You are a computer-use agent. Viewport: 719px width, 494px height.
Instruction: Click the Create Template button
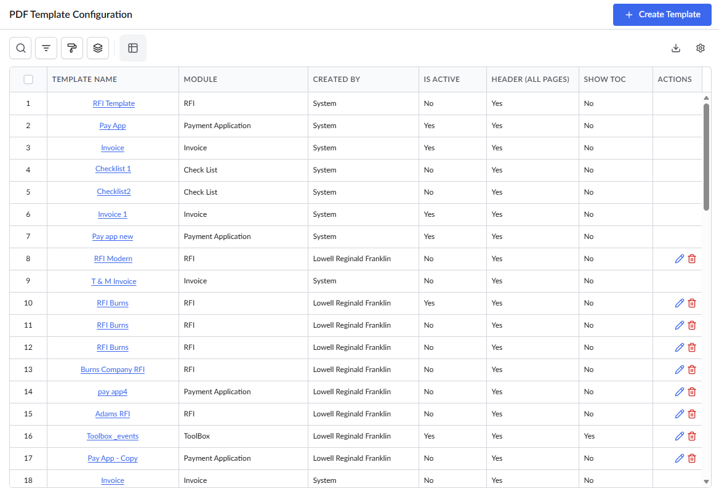pos(662,15)
